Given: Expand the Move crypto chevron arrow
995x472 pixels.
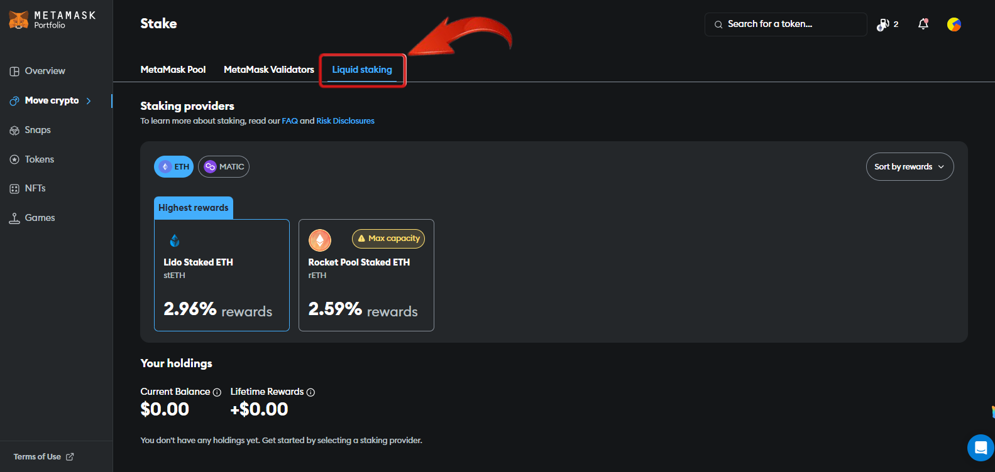Looking at the screenshot, I should (89, 100).
